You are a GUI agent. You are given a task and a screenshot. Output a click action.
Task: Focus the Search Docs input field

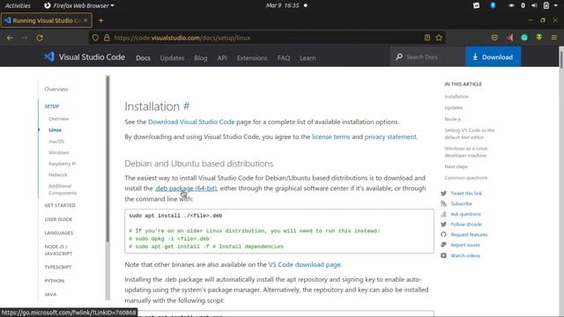(428, 56)
